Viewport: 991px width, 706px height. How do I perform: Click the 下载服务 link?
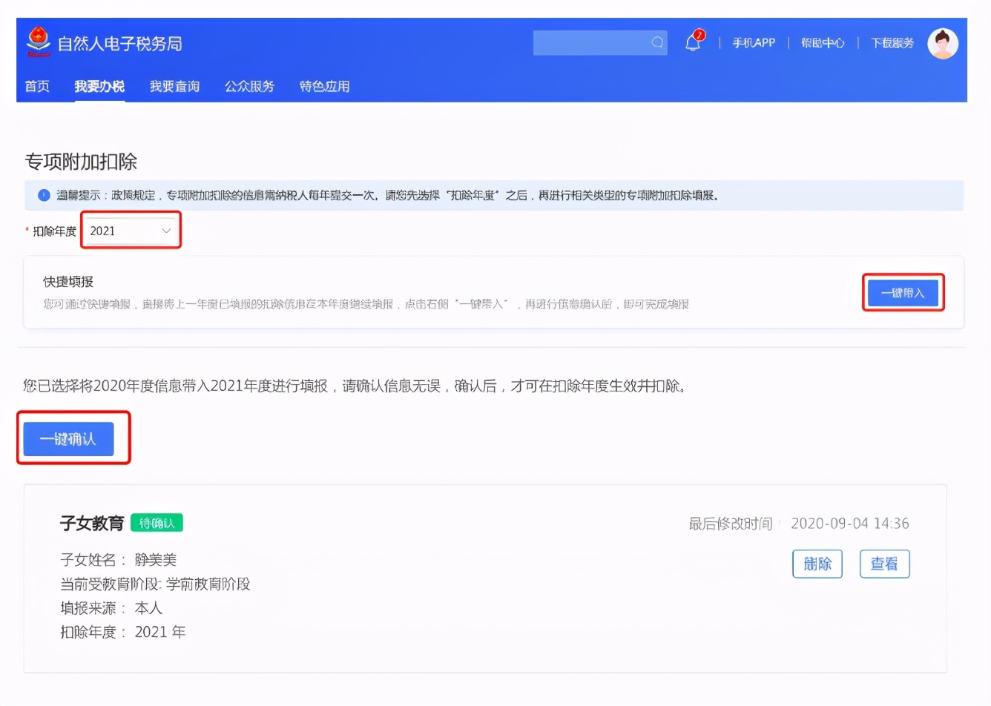click(892, 43)
